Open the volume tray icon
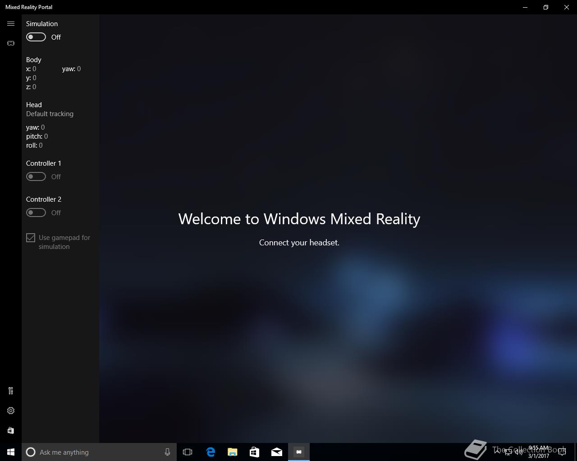 519,452
